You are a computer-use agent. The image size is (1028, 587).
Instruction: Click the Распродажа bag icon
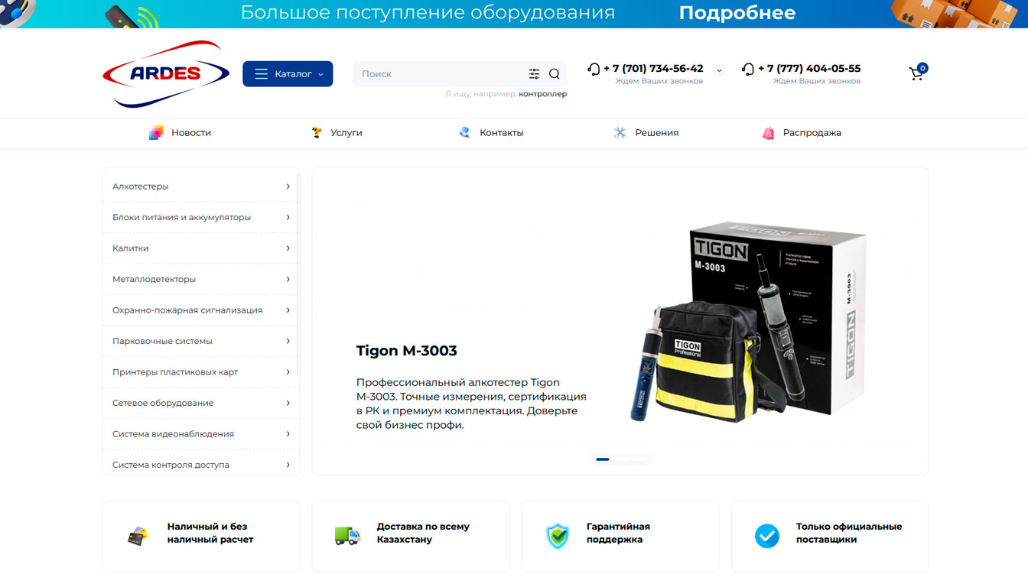[768, 133]
